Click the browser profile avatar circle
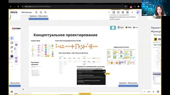The width and height of the screenshot is (170, 95). pyautogui.click(x=138, y=7)
